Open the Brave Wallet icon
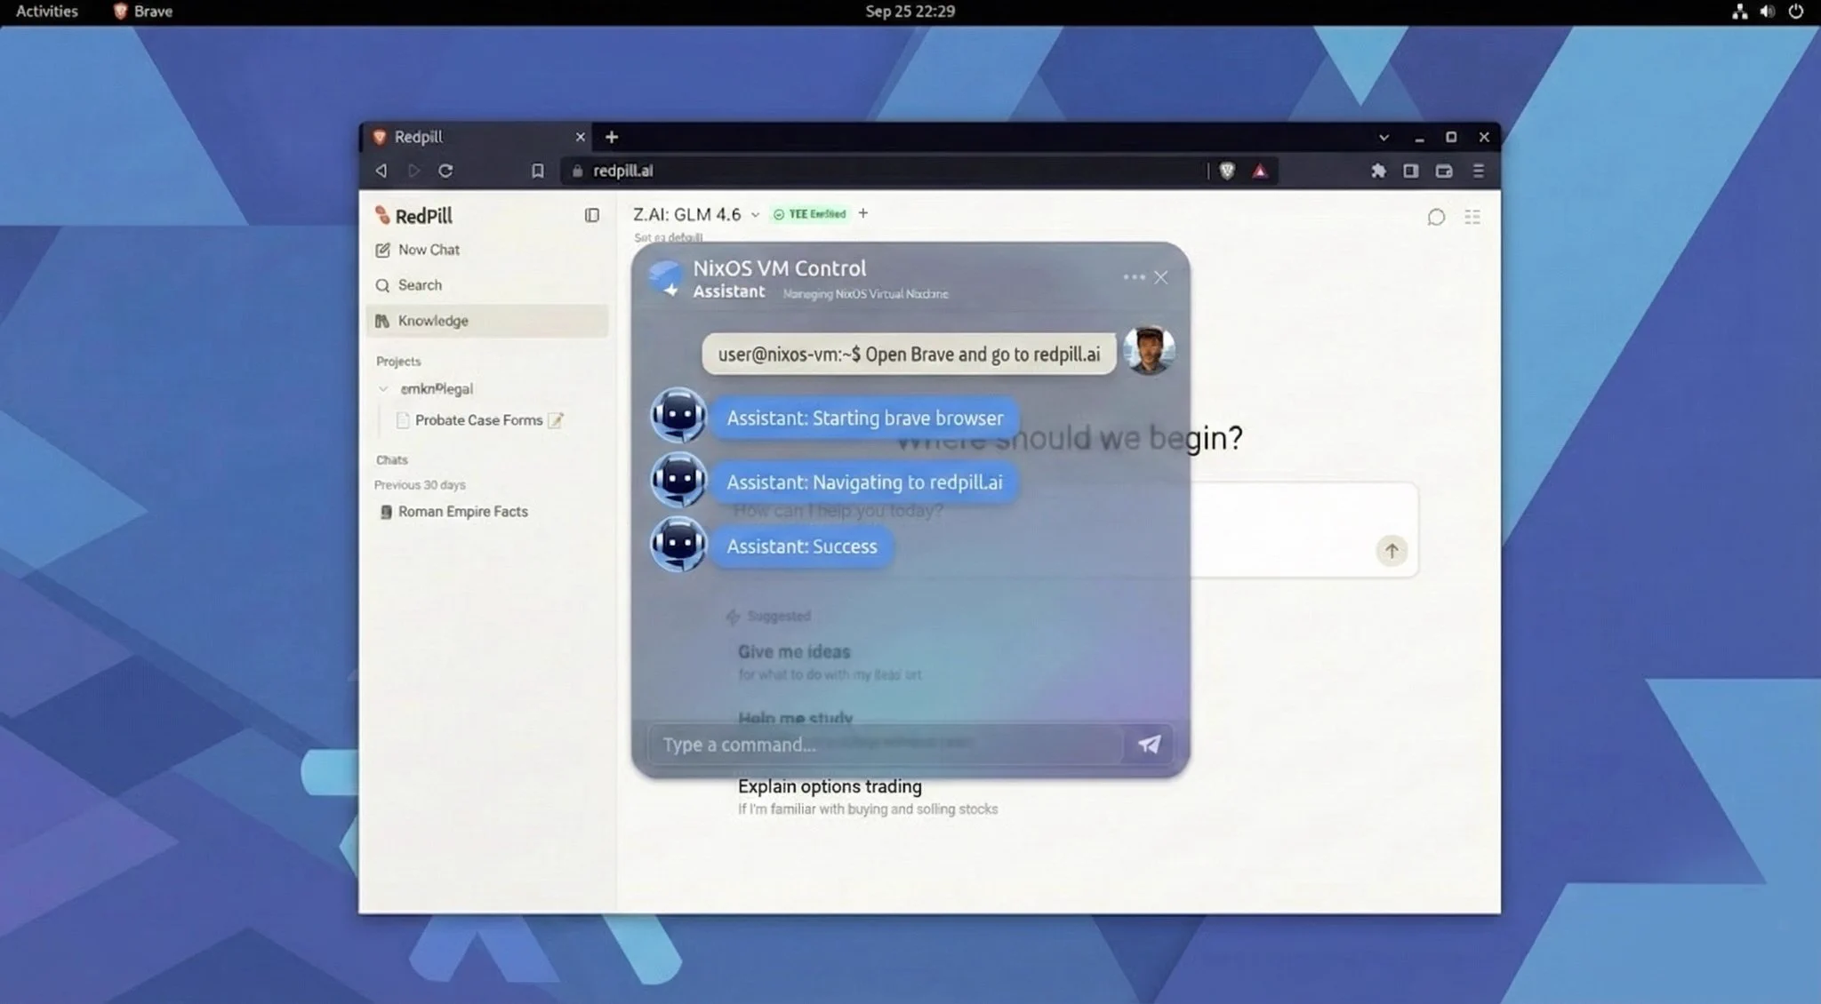 tap(1444, 171)
